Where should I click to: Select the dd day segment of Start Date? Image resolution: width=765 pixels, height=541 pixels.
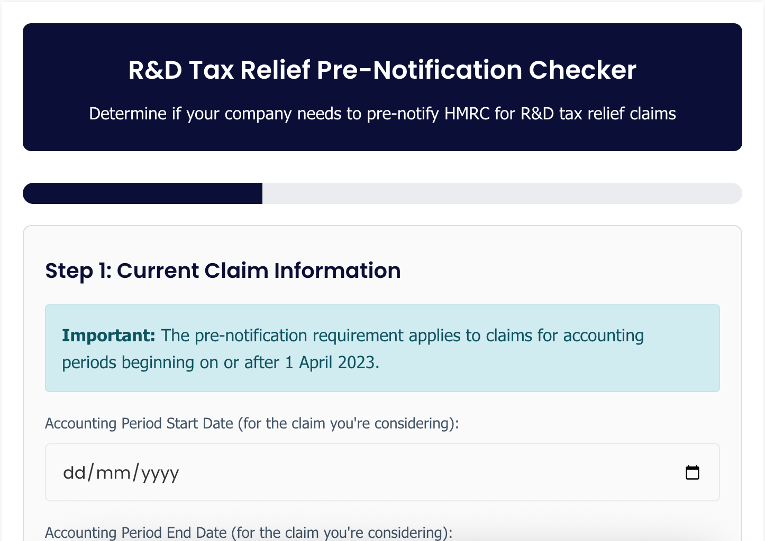[74, 472]
